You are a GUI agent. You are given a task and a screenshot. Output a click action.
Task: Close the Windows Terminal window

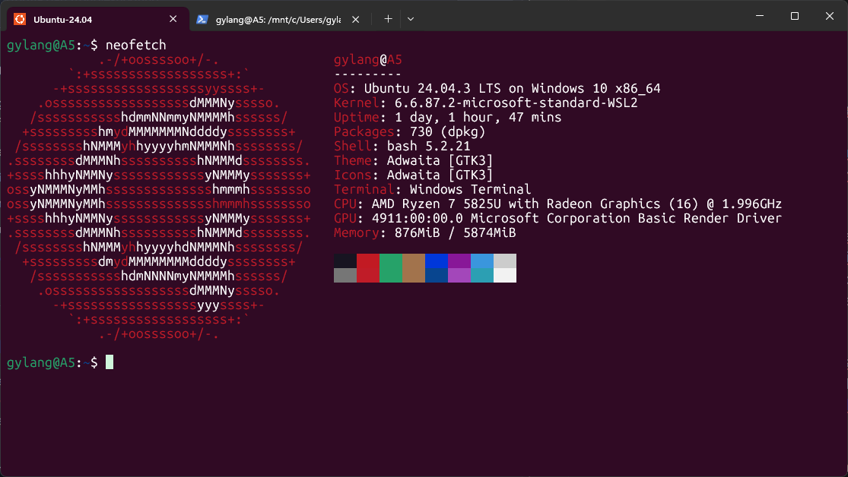tap(829, 16)
